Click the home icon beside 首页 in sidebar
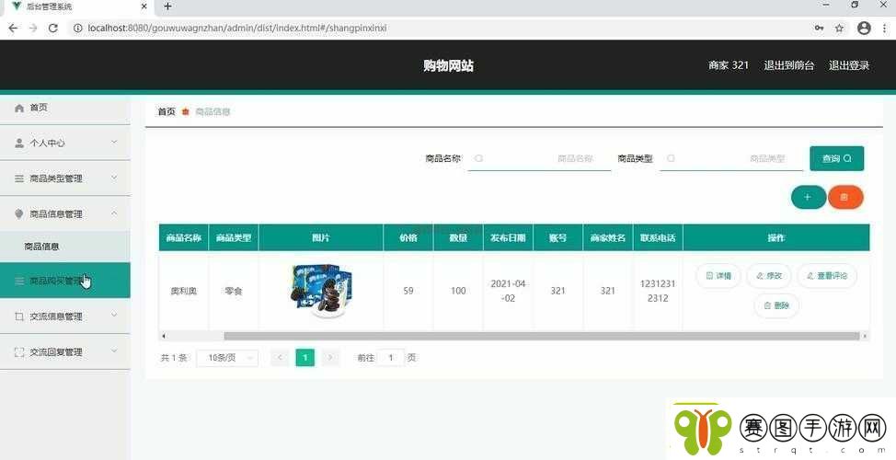The image size is (896, 460). pos(19,108)
